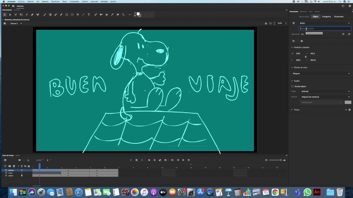This screenshot has width=353, height=198.
Task: Open the filter options gear icon
Action: (x=349, y=110)
